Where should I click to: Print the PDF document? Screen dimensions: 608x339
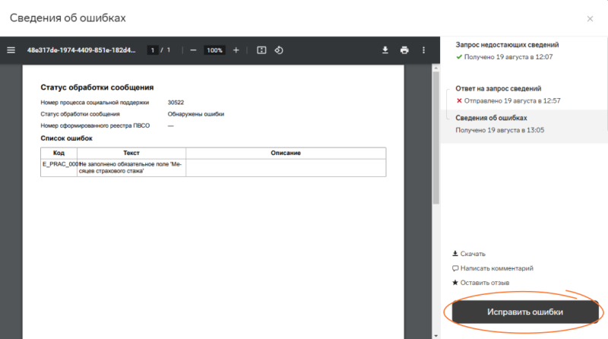click(404, 50)
